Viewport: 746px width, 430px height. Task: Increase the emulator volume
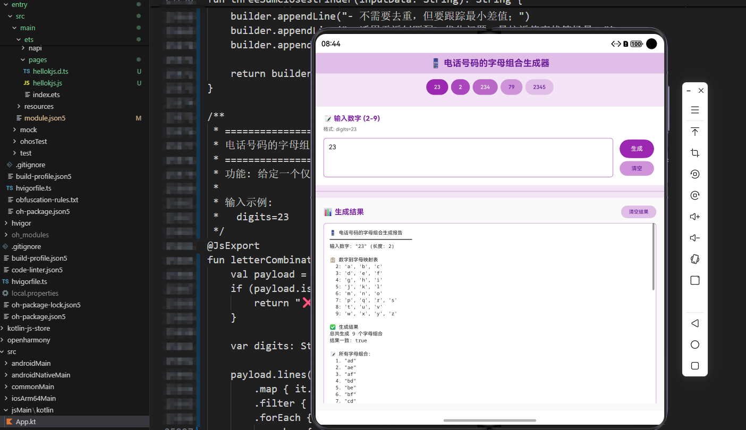694,216
